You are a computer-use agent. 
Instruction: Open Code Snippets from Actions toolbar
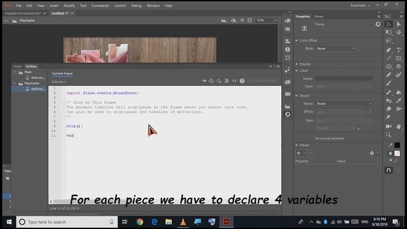(235, 81)
